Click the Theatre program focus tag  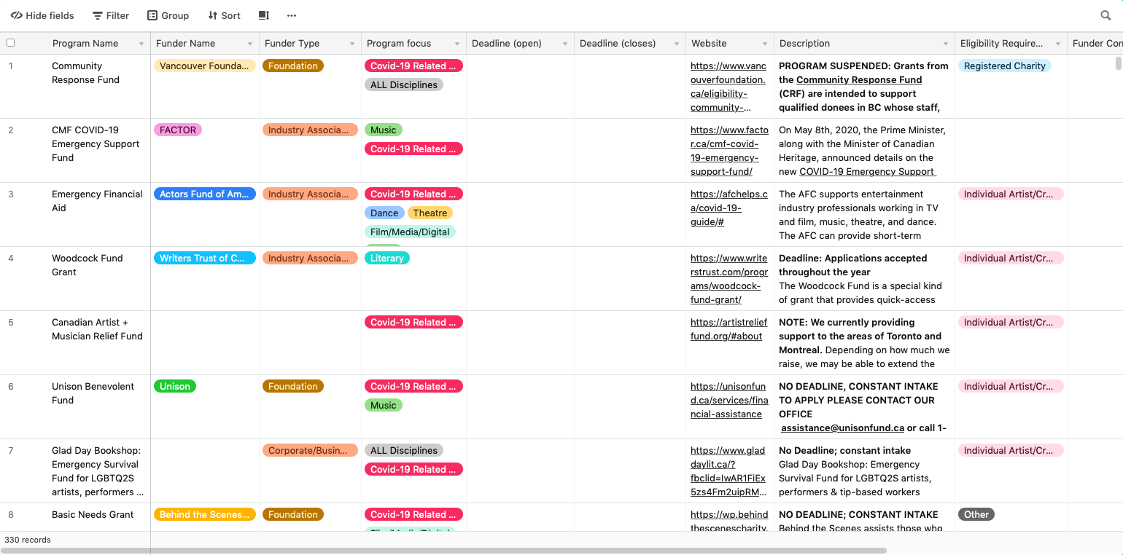click(430, 213)
